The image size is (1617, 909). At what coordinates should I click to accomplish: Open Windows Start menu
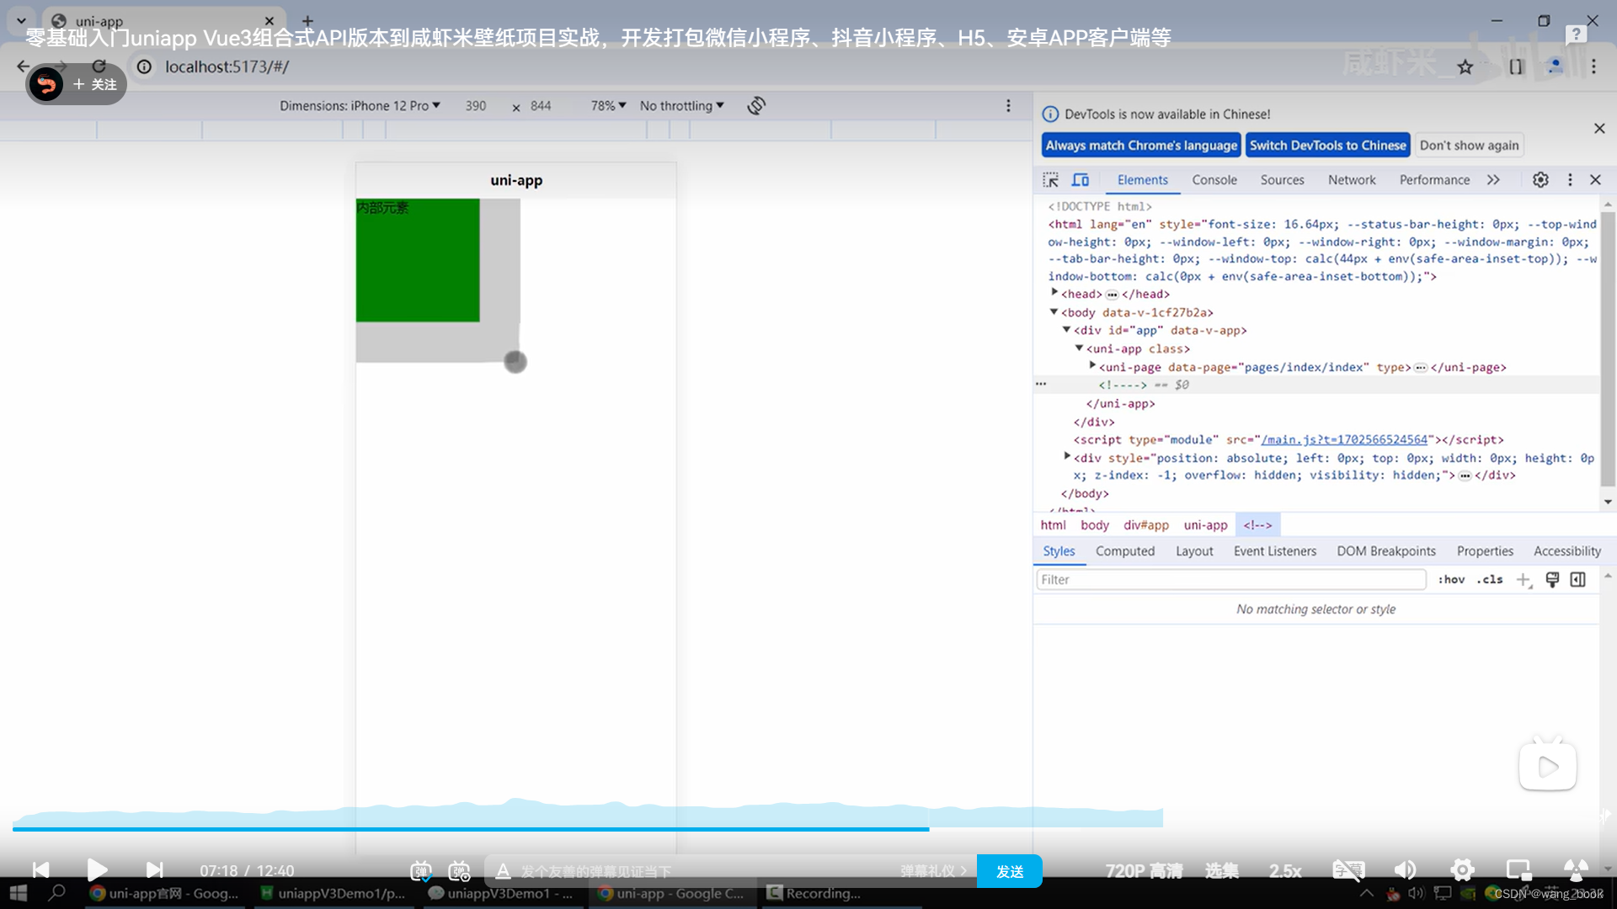pyautogui.click(x=18, y=893)
